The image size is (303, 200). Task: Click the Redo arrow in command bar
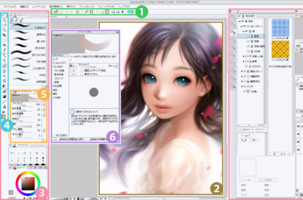pos(71,12)
